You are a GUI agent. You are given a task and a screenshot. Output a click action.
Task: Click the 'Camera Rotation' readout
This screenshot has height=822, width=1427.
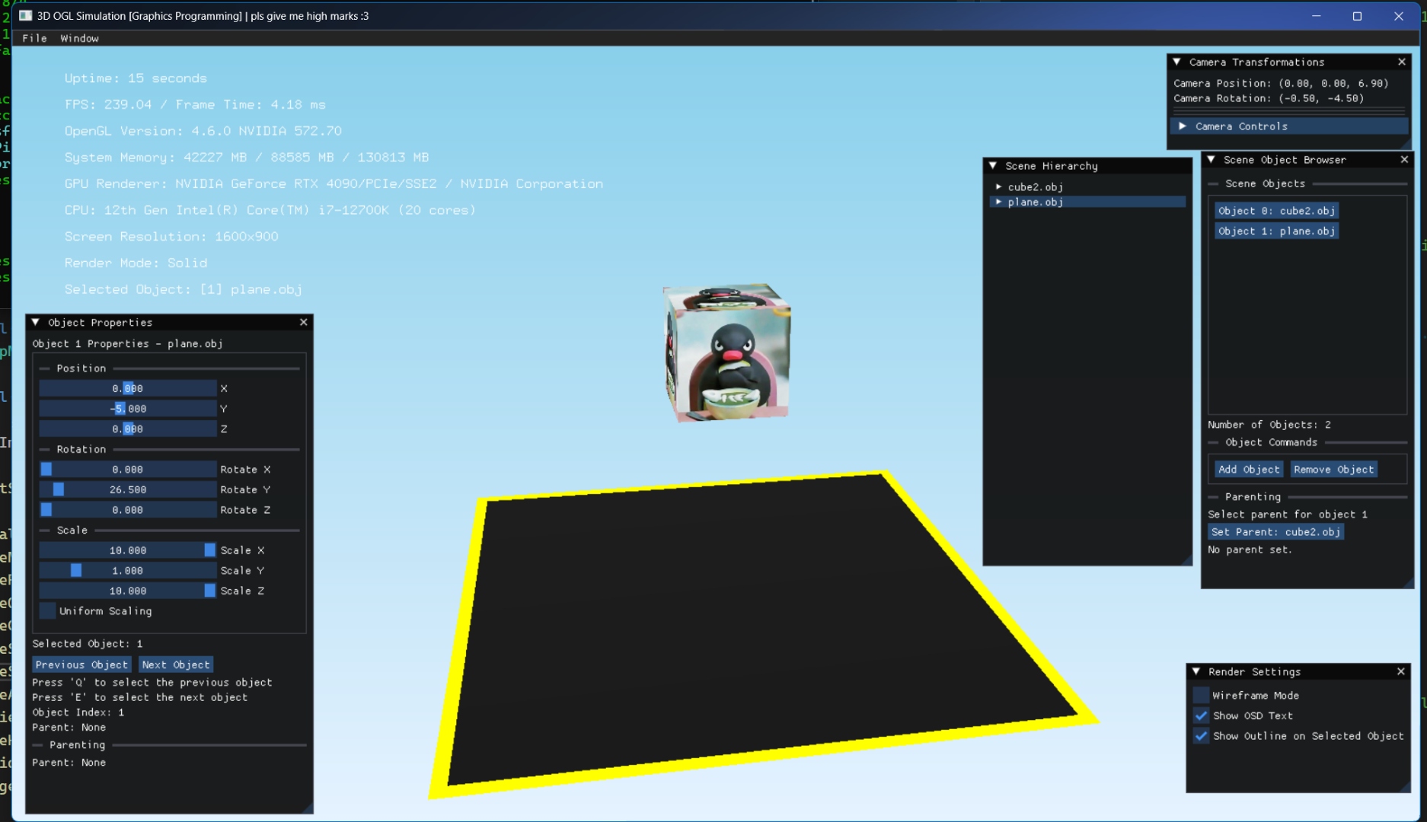pyautogui.click(x=1269, y=99)
